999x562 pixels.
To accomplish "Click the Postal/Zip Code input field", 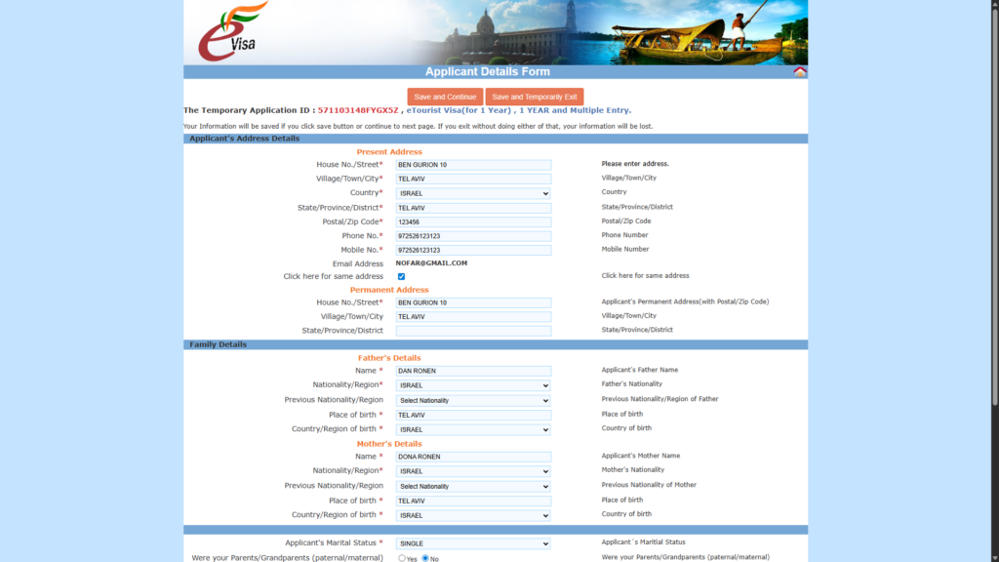I will point(473,222).
